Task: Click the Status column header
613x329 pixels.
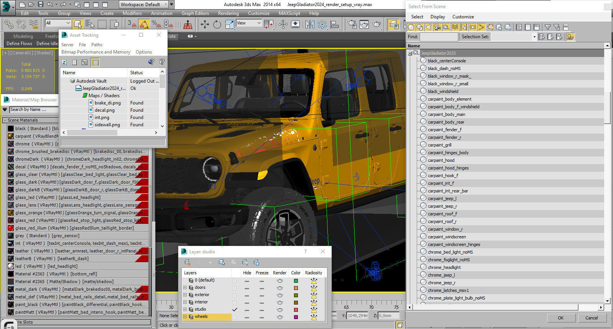Action: [x=143, y=73]
